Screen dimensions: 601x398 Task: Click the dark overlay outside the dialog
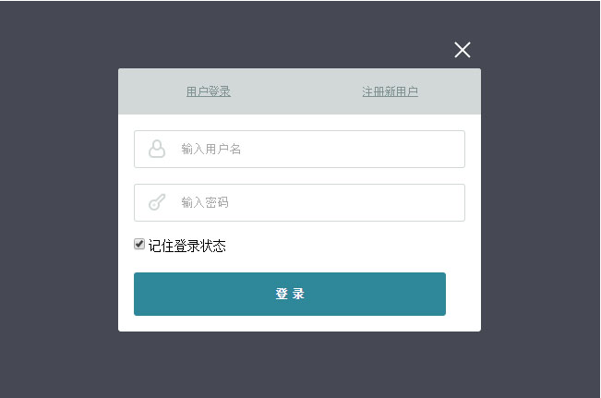point(55,203)
